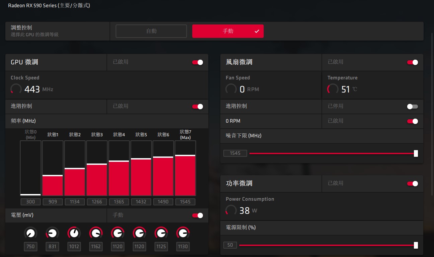Click frequency field showing 1432
The height and width of the screenshot is (257, 434).
click(x=141, y=202)
